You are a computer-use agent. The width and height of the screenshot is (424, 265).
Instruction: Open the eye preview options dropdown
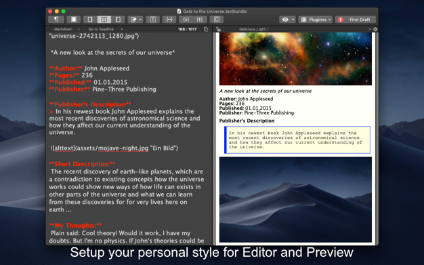pyautogui.click(x=288, y=20)
